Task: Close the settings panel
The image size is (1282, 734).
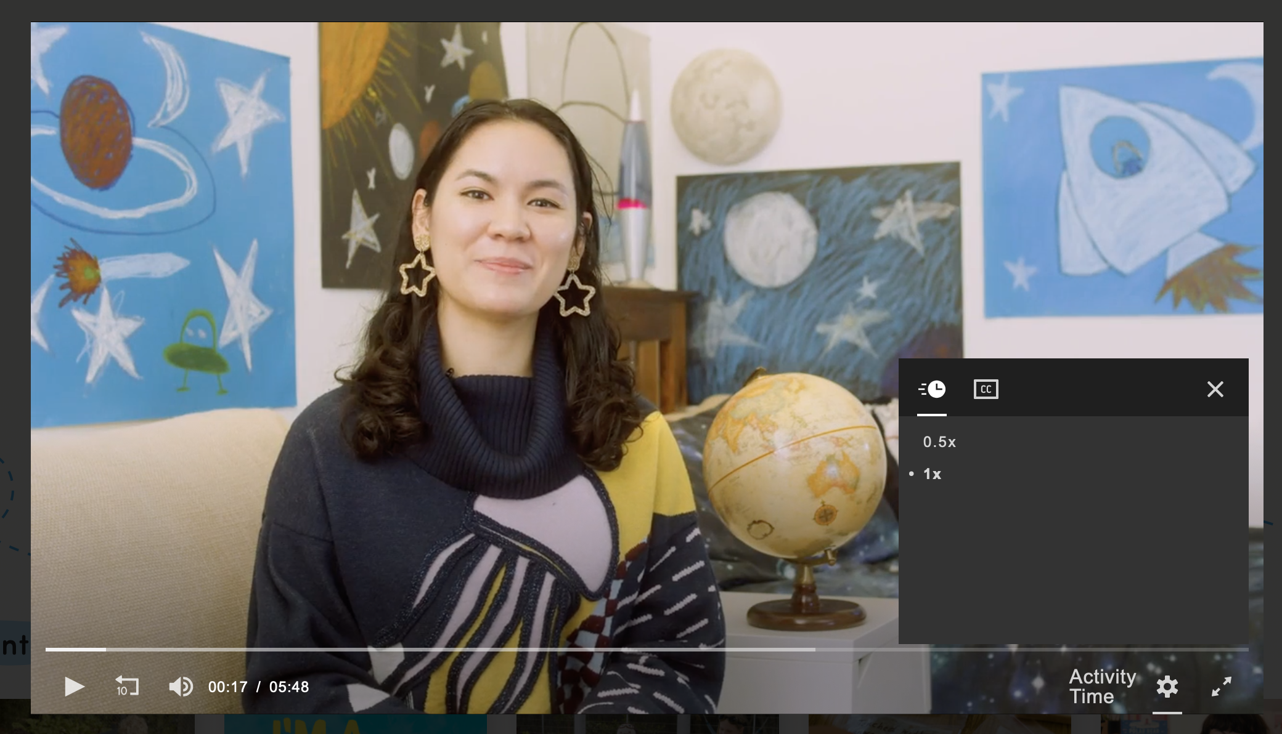Action: [x=1215, y=389]
